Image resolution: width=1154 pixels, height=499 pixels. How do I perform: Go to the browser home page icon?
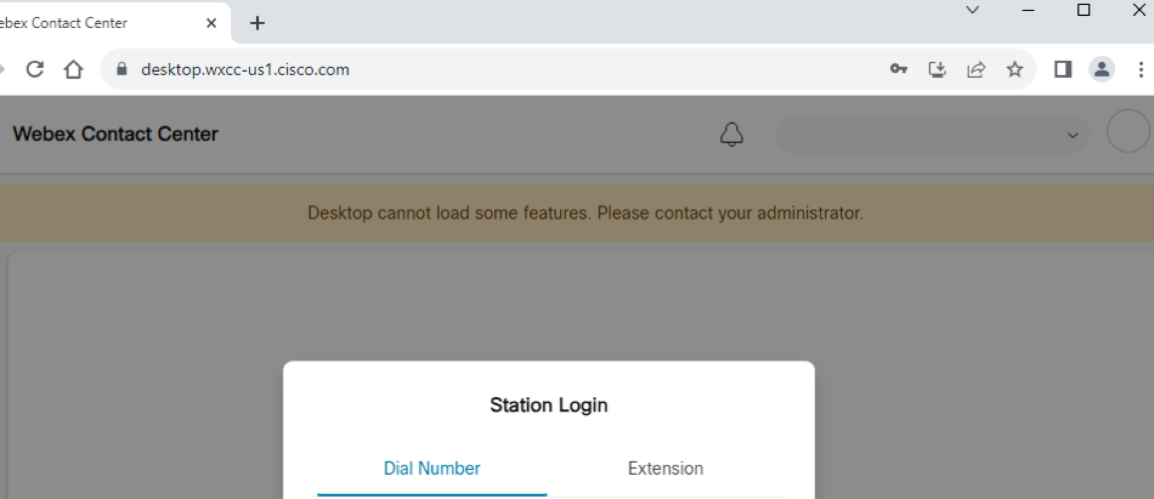point(73,69)
